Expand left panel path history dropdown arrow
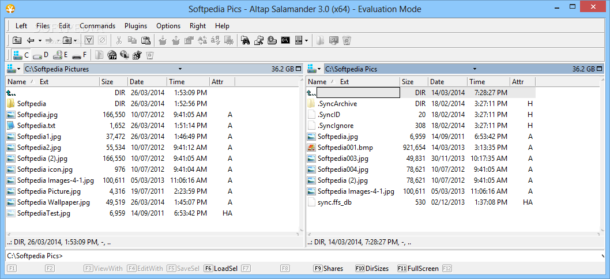 click(180, 69)
